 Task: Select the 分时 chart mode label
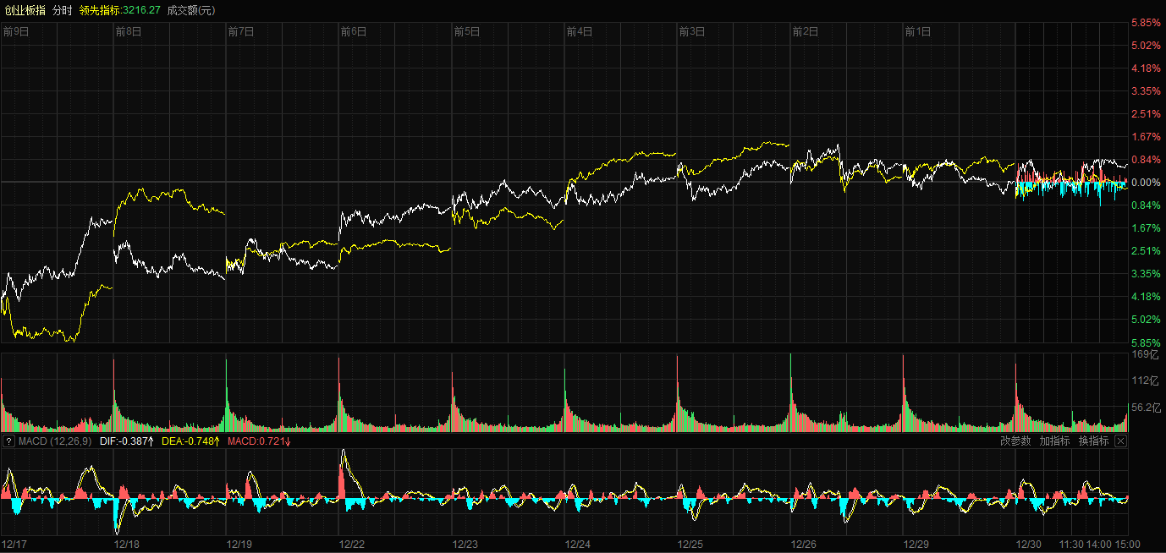(62, 10)
